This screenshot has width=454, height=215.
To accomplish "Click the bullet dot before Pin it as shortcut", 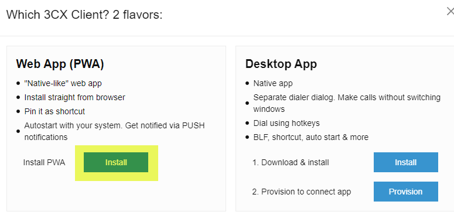I will pyautogui.click(x=18, y=111).
